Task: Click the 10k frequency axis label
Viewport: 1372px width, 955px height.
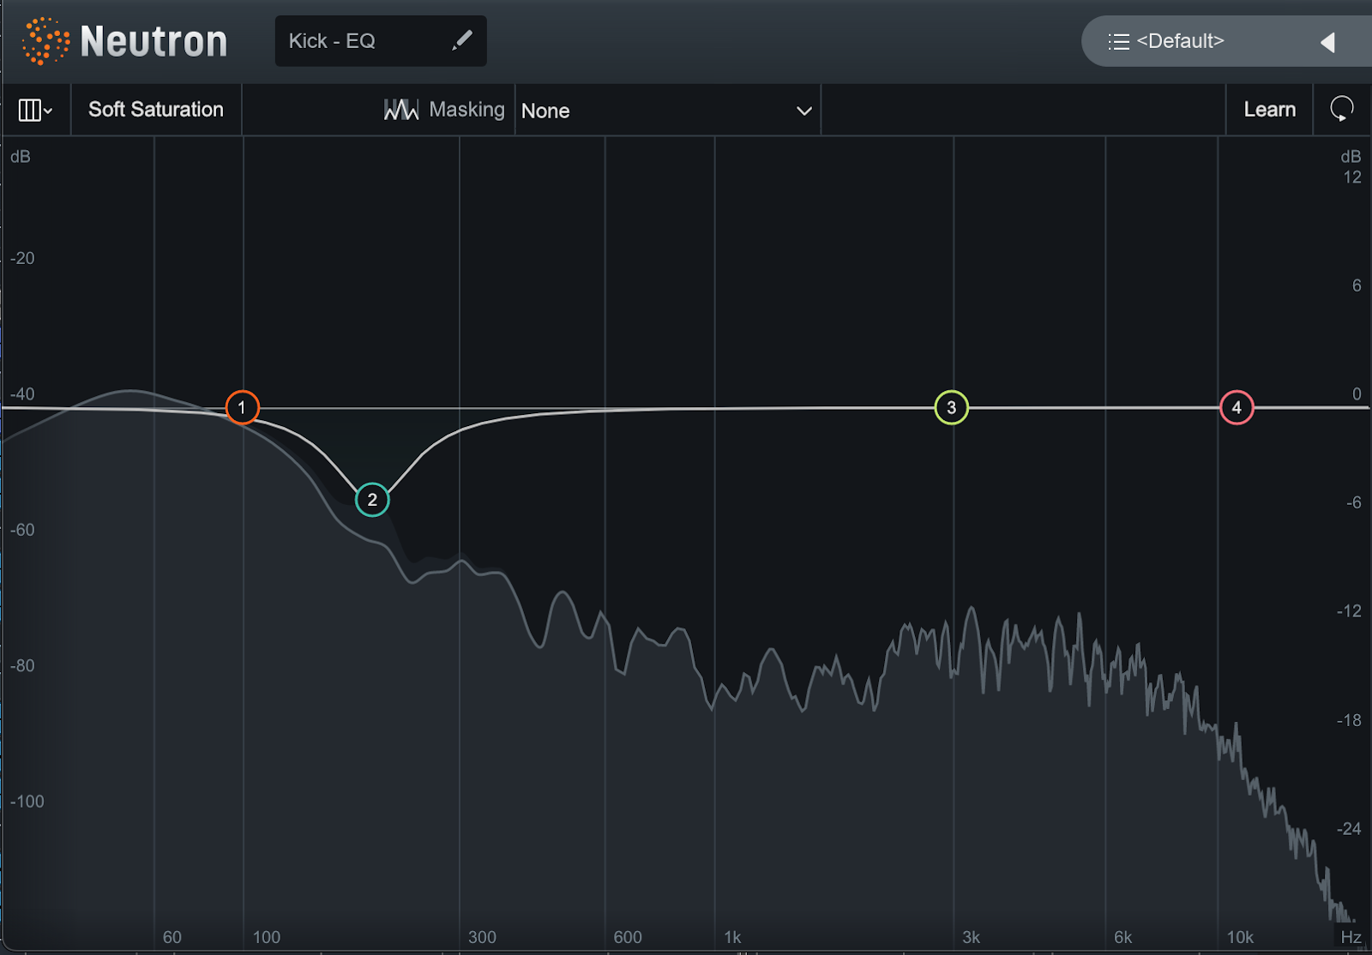Action: click(1240, 937)
